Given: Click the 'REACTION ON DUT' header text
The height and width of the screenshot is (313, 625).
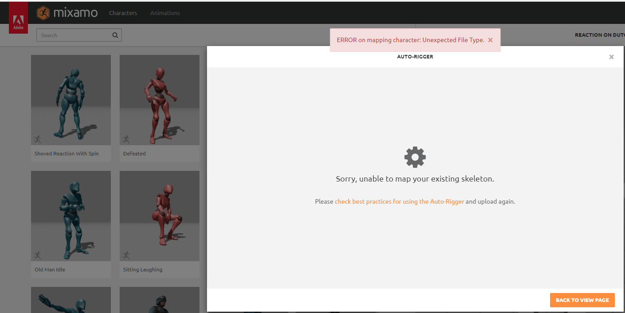Looking at the screenshot, I should (600, 35).
